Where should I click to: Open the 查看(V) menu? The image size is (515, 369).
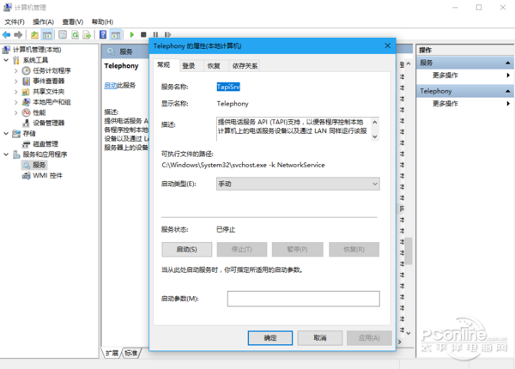click(x=73, y=22)
